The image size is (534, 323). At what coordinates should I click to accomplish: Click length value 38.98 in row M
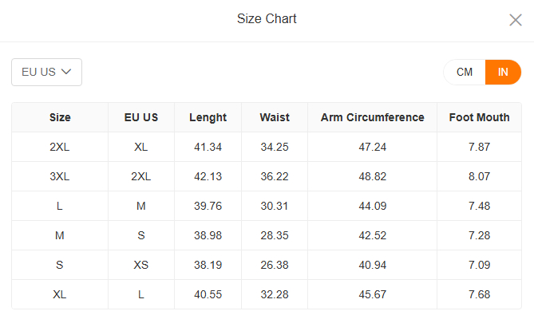pyautogui.click(x=208, y=235)
